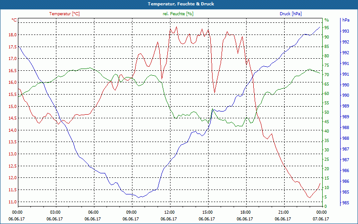Click the green '90' humidity axis tick
Viewport: 358px width, 224px height.
pyautogui.click(x=327, y=37)
